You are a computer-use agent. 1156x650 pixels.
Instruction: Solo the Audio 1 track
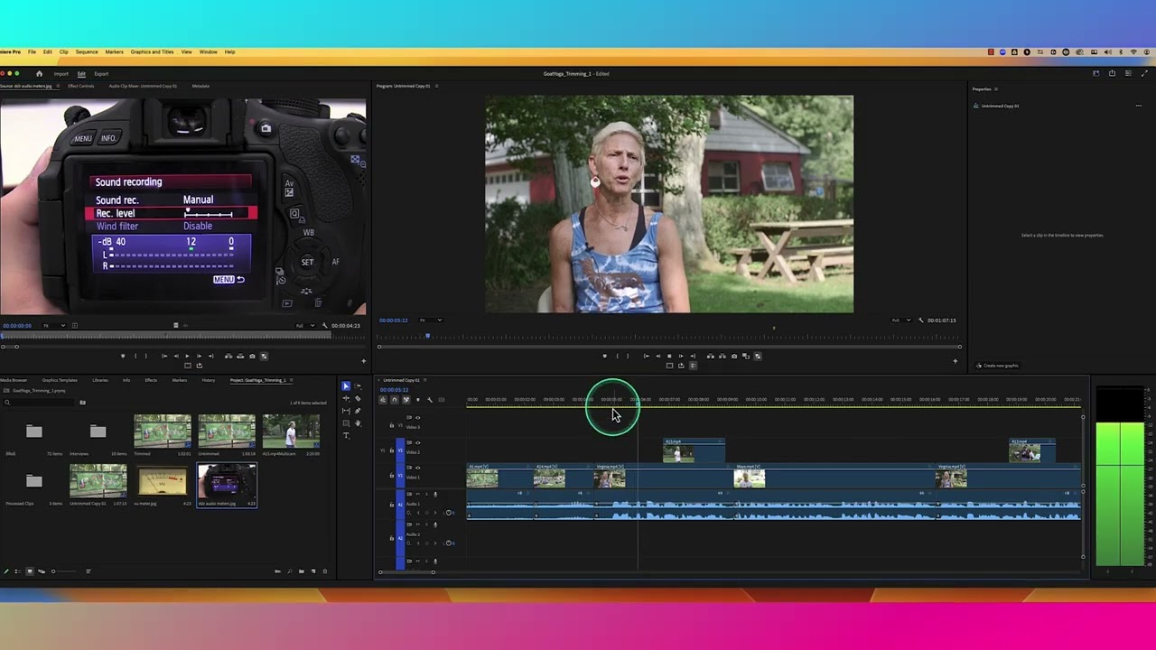click(426, 494)
